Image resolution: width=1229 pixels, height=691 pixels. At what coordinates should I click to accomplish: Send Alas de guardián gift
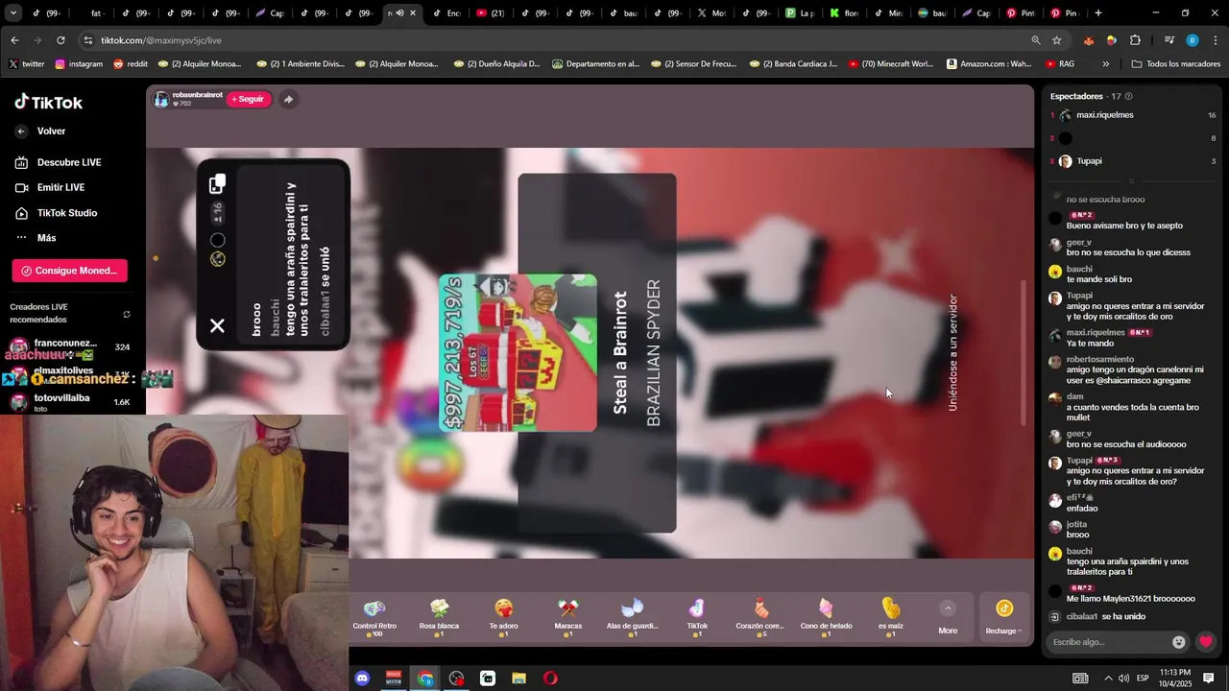pyautogui.click(x=632, y=616)
